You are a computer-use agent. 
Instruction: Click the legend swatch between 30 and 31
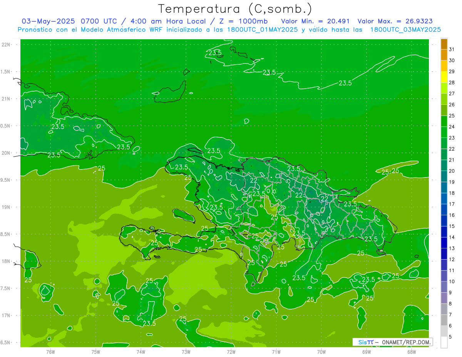tap(444, 55)
